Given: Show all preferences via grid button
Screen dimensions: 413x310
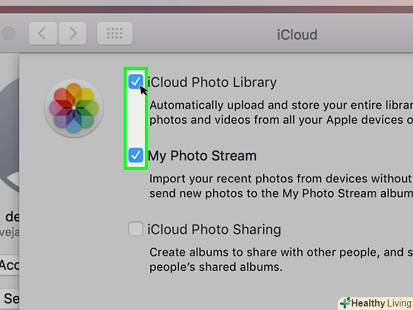Looking at the screenshot, I should click(115, 33).
